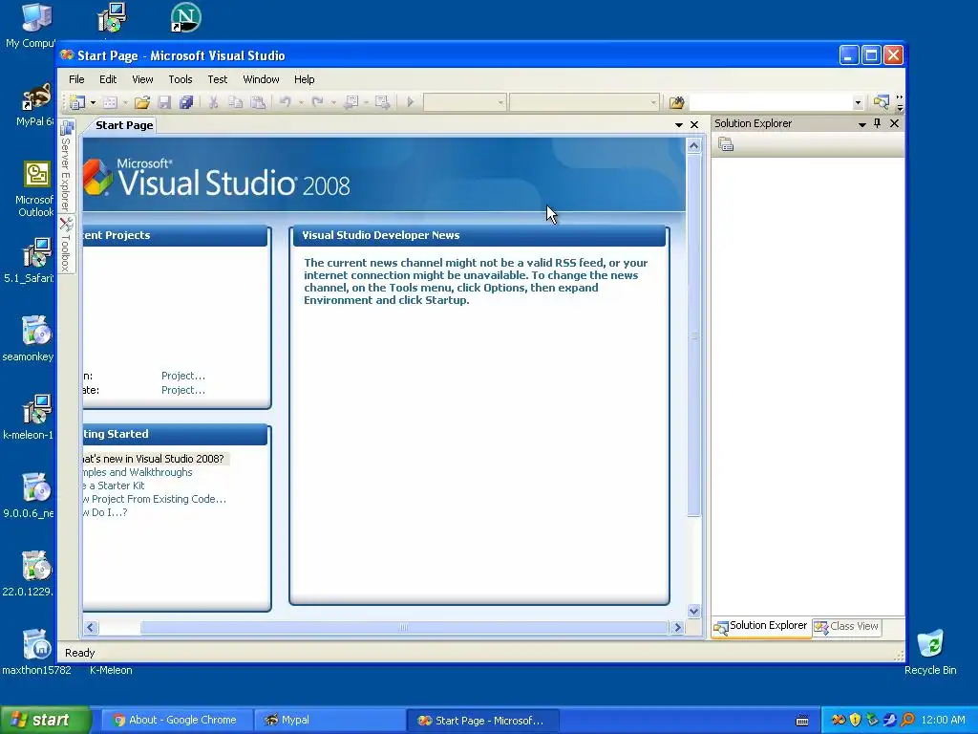This screenshot has width=978, height=734.
Task: Click inside the Find combo box field
Action: point(771,102)
